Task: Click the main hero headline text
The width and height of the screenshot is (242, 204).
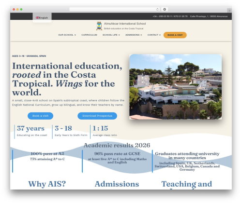Action: (67, 79)
